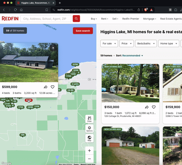Select the 170K map price marker
Image resolution: width=182 pixels, height=165 pixels.
69,76
